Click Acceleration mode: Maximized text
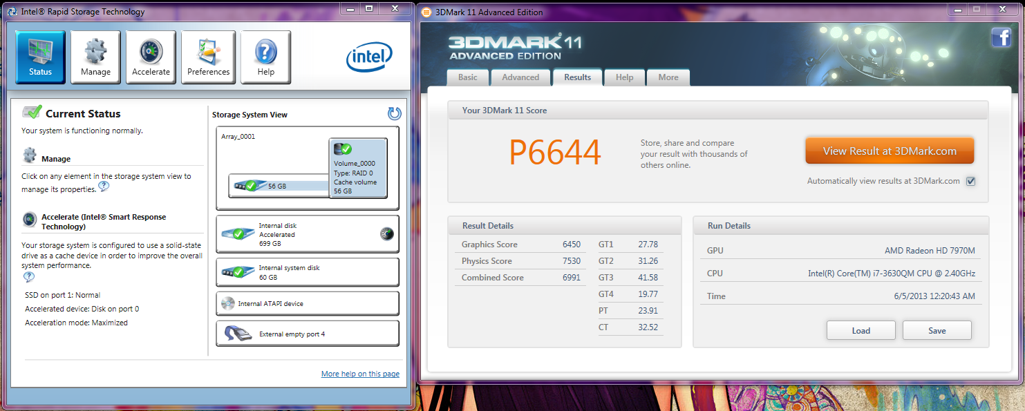 point(76,323)
